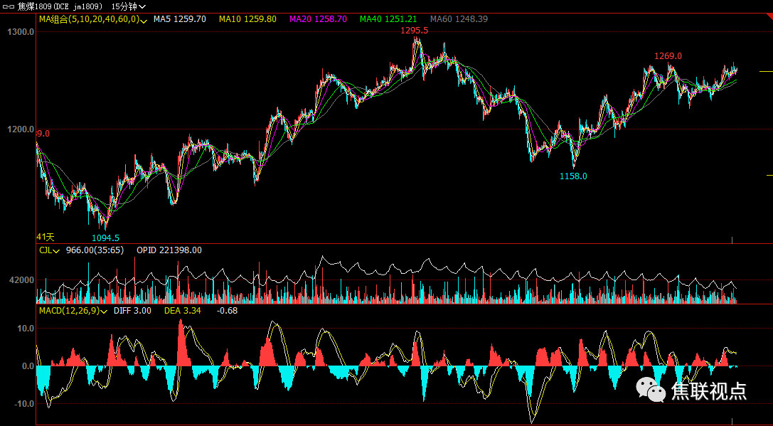773x426 pixels.
Task: Click the 1295.5 high price marker
Action: [415, 31]
